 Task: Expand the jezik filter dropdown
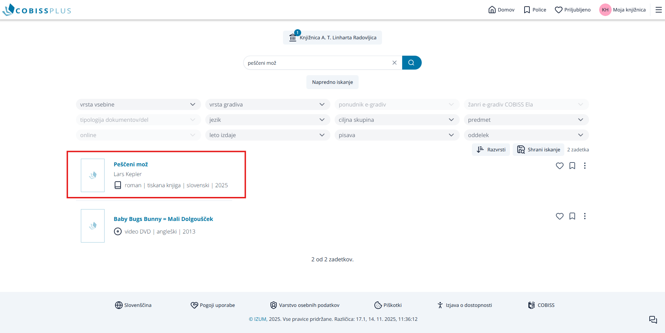click(x=267, y=120)
